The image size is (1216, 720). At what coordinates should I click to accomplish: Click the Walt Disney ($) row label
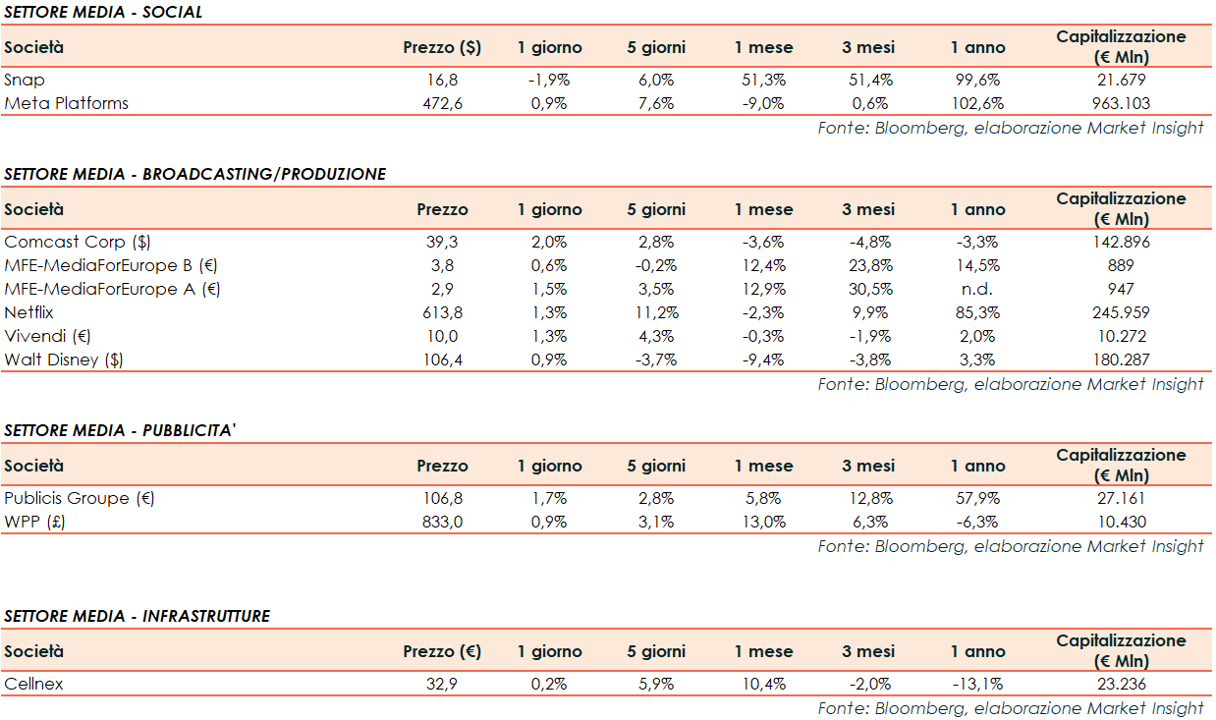(64, 360)
